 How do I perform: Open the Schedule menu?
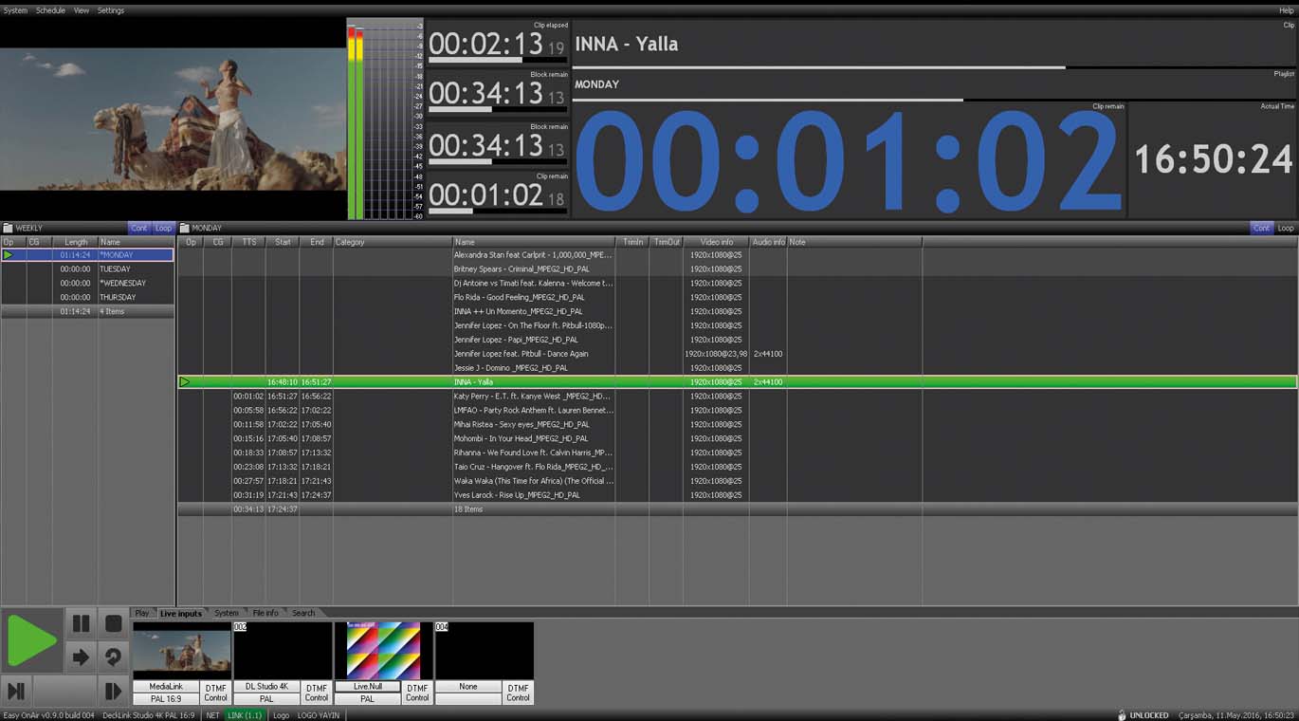50,10
